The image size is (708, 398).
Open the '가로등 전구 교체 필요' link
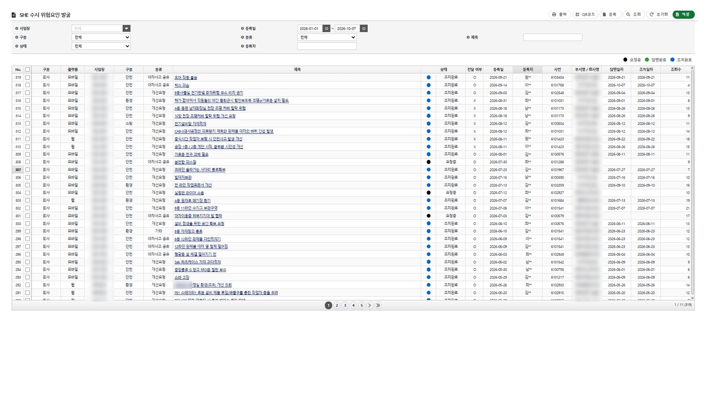(x=191, y=154)
